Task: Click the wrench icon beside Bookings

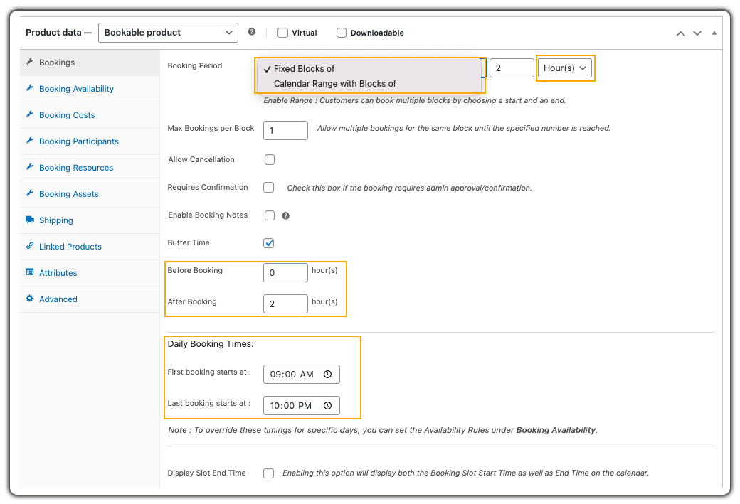Action: (30, 62)
